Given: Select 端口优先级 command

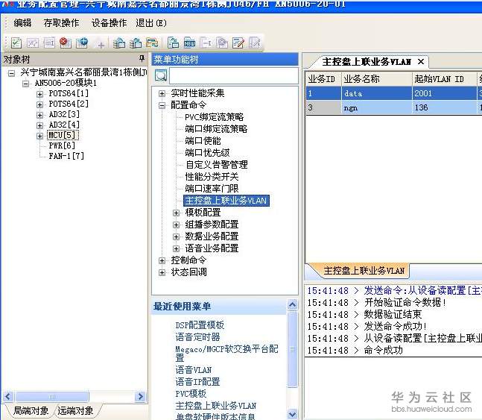Looking at the screenshot, I should [207, 153].
